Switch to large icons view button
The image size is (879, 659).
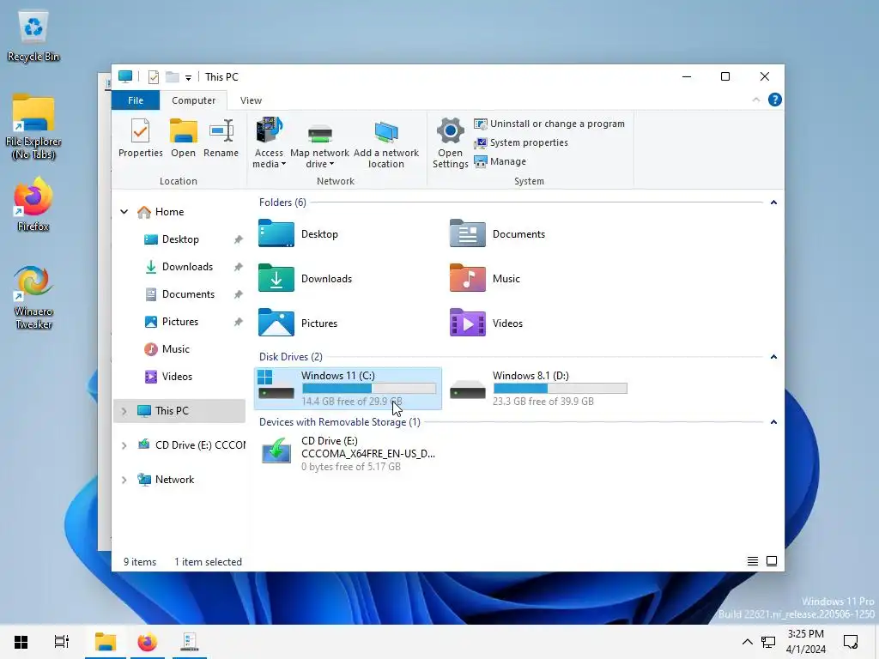[772, 561]
